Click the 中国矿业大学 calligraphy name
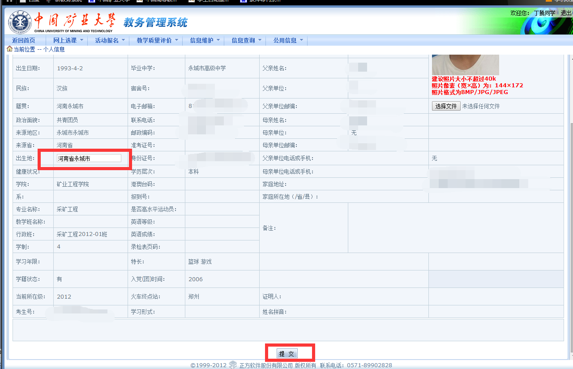 (75, 21)
